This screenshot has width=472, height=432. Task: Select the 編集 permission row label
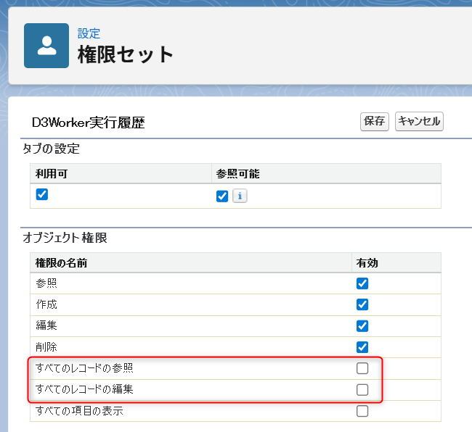pos(46,325)
